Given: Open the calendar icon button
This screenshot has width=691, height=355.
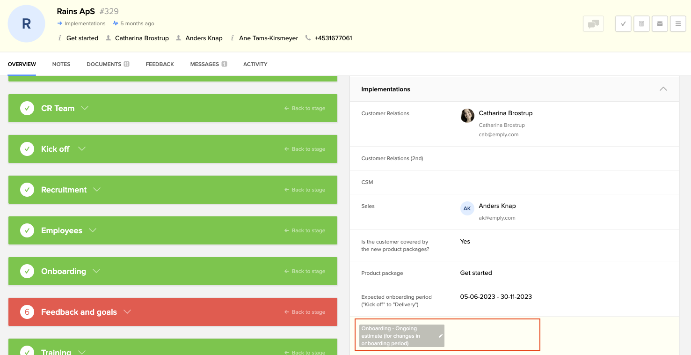Looking at the screenshot, I should (x=641, y=24).
